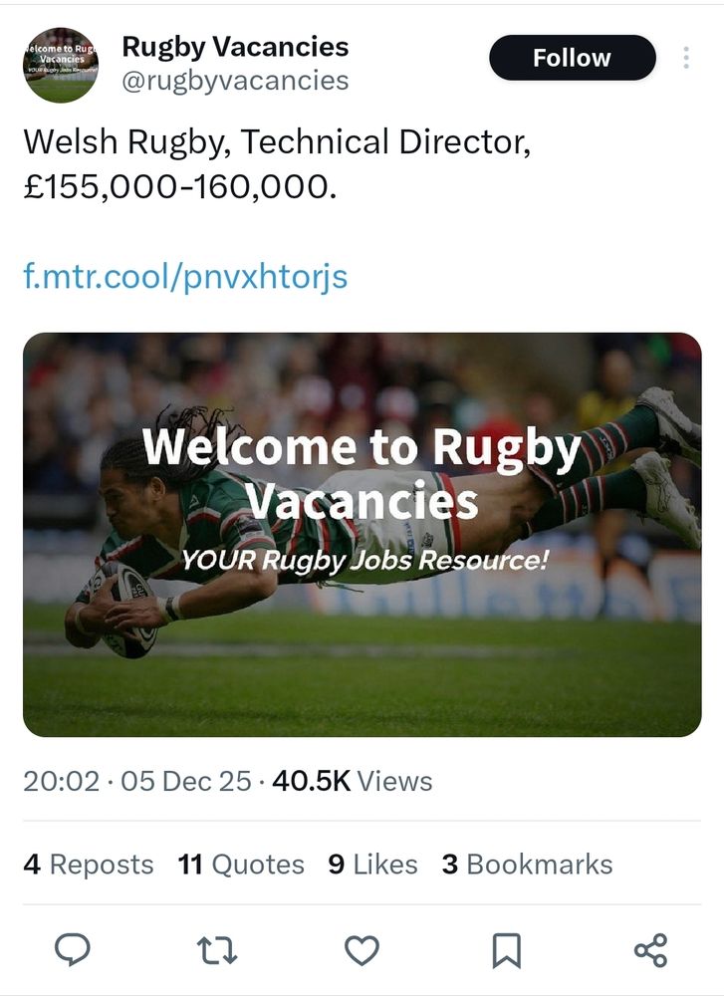View the 9 Likes list
Image resolution: width=724 pixels, height=996 pixels.
point(372,864)
